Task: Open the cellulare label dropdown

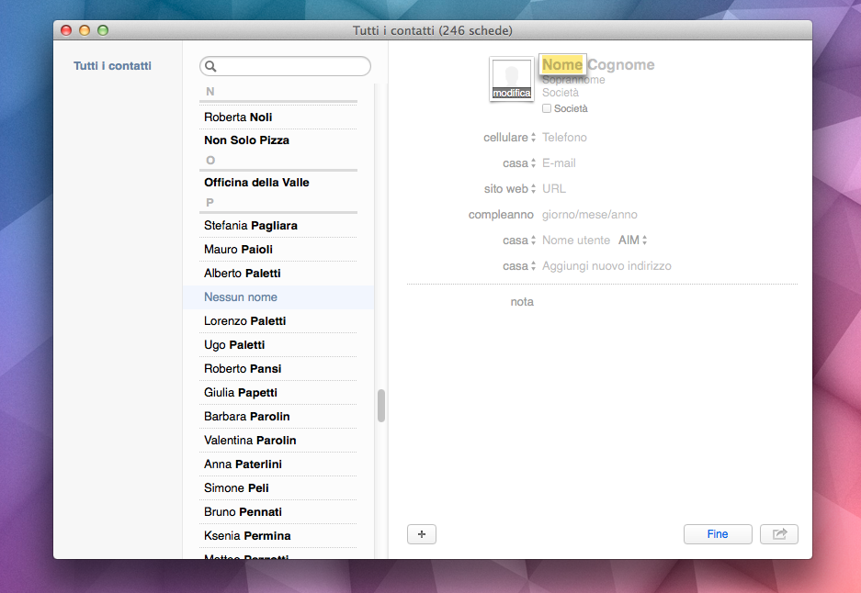Action: coord(508,138)
